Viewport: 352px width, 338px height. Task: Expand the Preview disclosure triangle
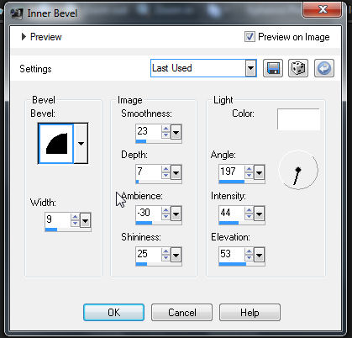(x=24, y=37)
